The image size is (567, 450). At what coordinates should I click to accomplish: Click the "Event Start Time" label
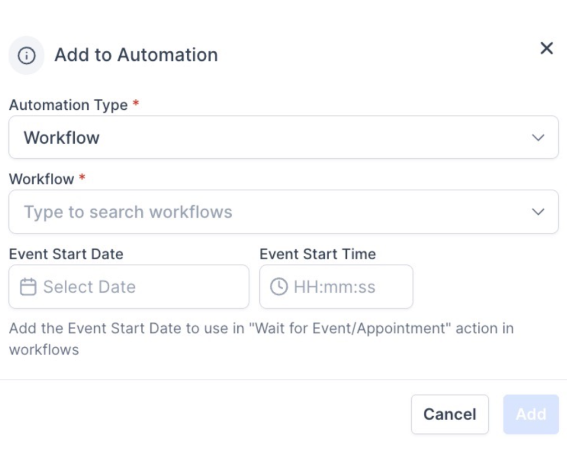[318, 254]
